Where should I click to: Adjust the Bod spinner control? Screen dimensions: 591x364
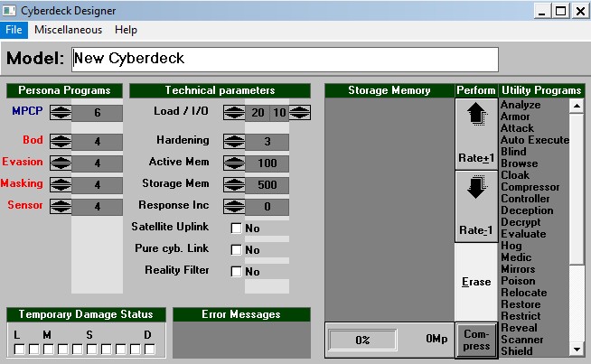pos(61,141)
